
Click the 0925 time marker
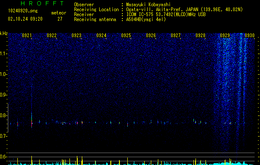click(x=126, y=35)
